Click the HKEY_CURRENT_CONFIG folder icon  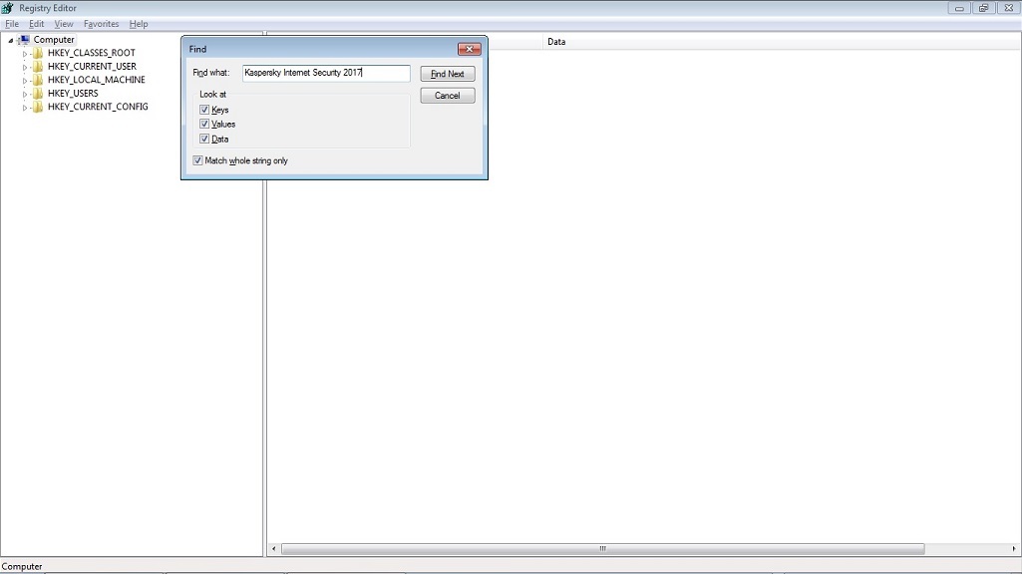[x=38, y=107]
